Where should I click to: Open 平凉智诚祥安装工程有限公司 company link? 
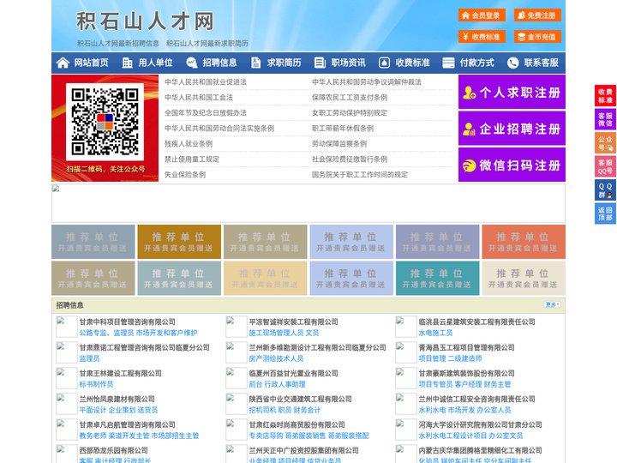[294, 322]
